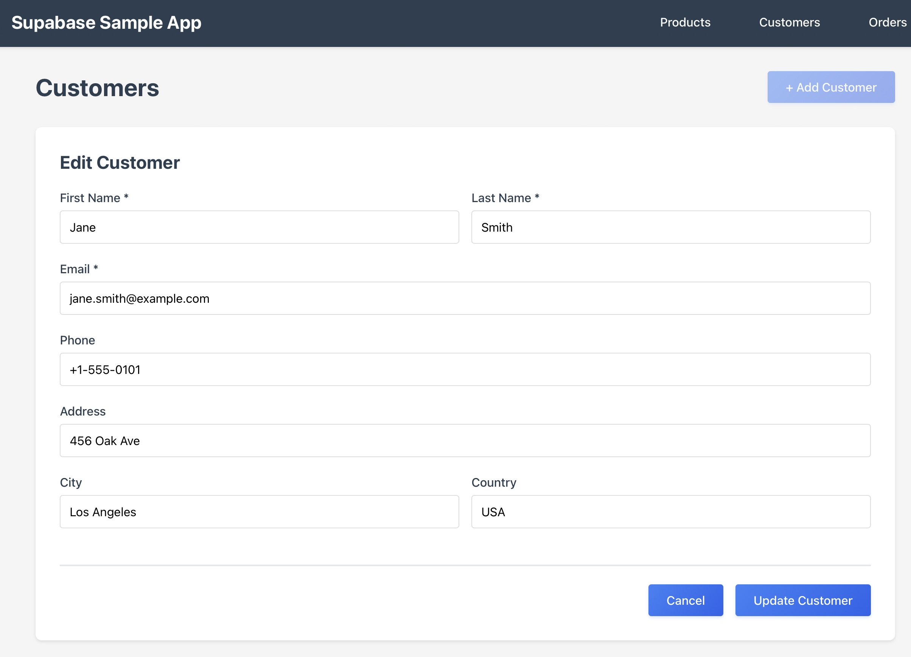This screenshot has width=911, height=657.
Task: Open the Products navigation link
Action: 685,22
